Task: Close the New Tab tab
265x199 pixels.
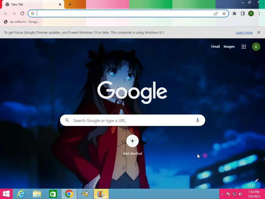Action: [60, 4]
